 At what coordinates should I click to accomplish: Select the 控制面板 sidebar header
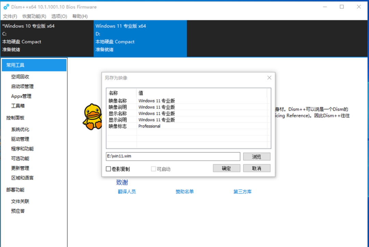pos(15,118)
